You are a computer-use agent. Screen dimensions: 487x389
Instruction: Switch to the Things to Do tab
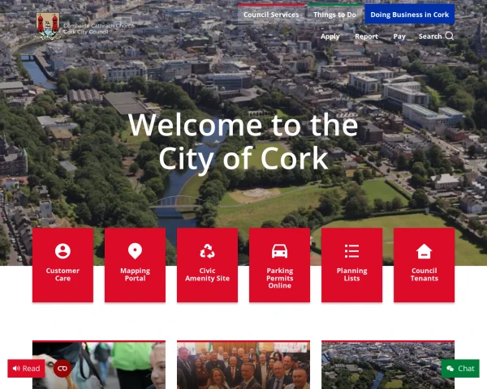[x=336, y=15]
